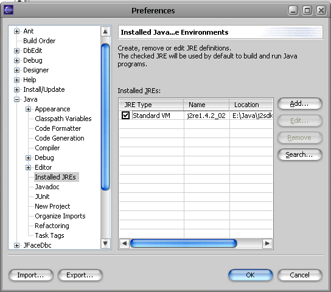Viewport: 331px width, 292px height.
Task: Click the tree vertical scrollbar thumb
Action: click(105, 117)
